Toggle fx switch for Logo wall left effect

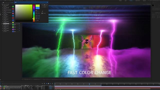pyautogui.click(x=3, y=5)
